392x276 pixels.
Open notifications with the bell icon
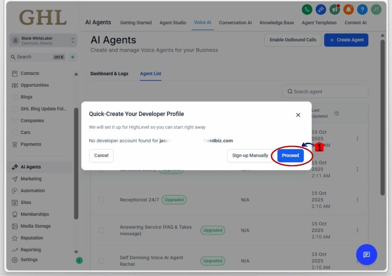pyautogui.click(x=348, y=10)
